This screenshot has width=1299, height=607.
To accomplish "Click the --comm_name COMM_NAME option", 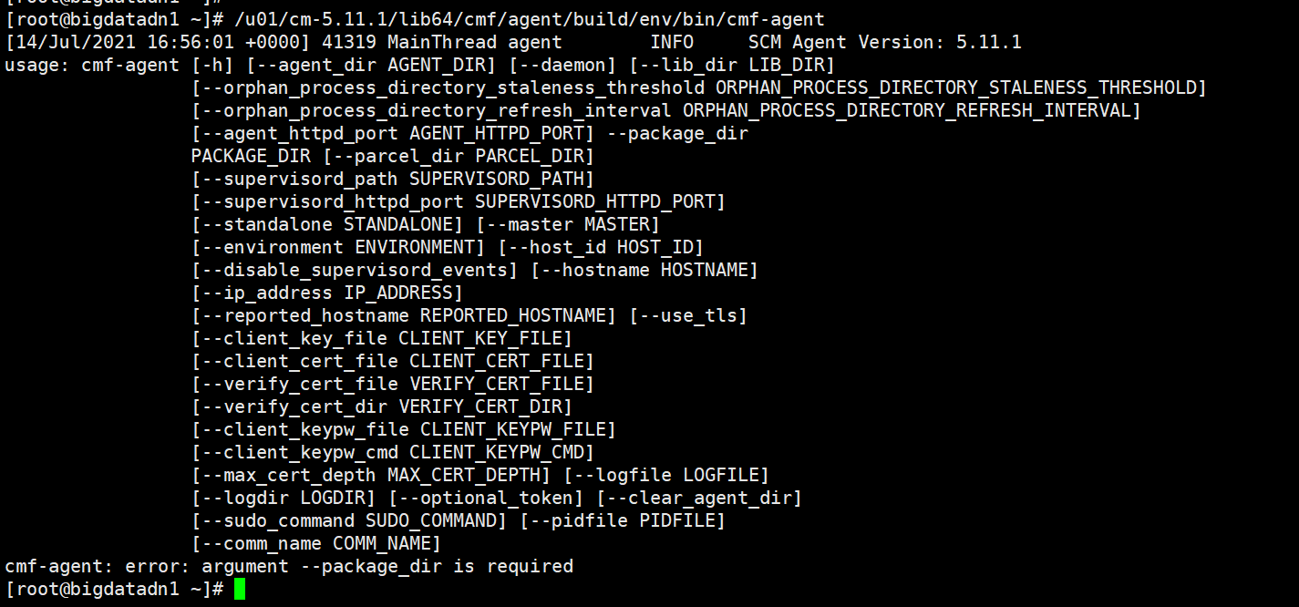I will click(x=316, y=543).
